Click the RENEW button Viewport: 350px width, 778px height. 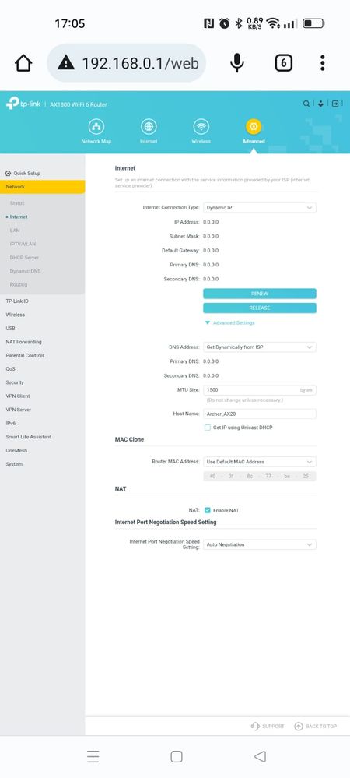[x=260, y=294]
